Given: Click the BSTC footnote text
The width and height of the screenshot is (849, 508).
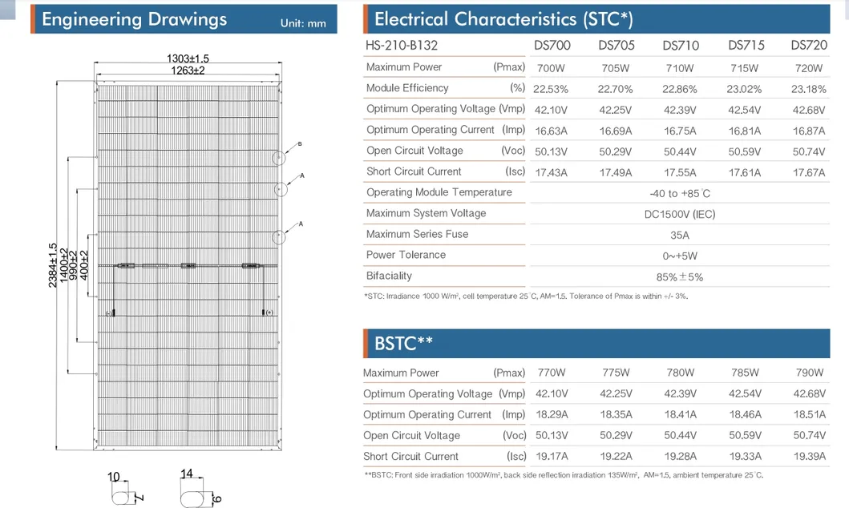Looking at the screenshot, I should [564, 475].
